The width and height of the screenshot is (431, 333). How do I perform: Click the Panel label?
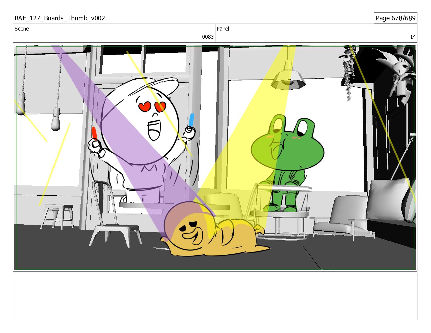223,29
